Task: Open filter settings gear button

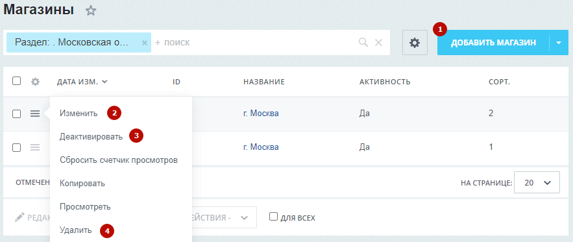Action: pyautogui.click(x=415, y=43)
